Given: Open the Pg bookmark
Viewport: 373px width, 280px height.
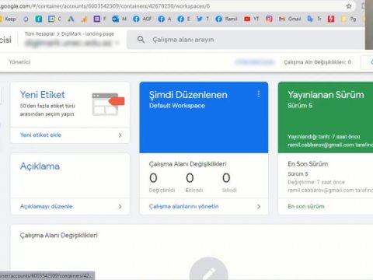Looking at the screenshot, I should pyautogui.click(x=348, y=19).
